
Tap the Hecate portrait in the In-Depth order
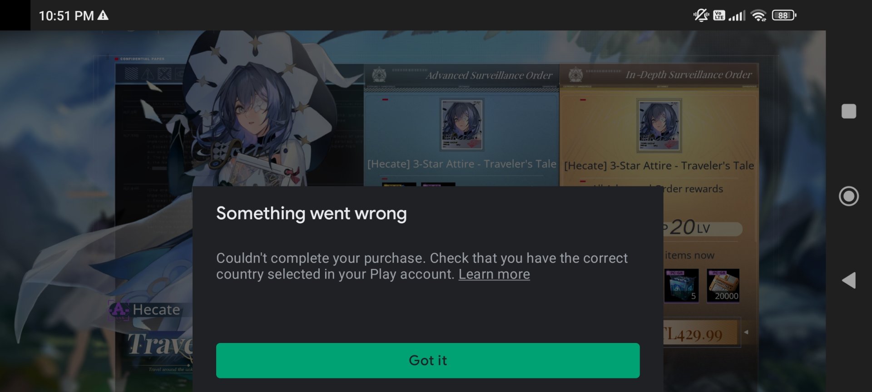click(x=659, y=126)
